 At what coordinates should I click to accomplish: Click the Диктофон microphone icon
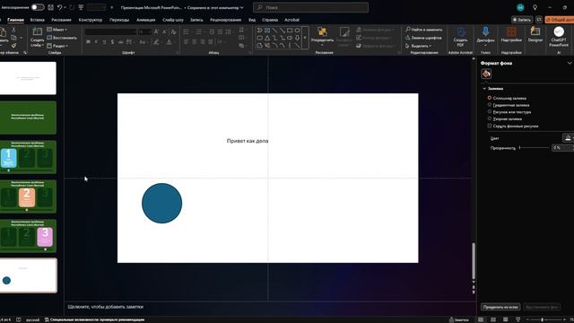485,32
